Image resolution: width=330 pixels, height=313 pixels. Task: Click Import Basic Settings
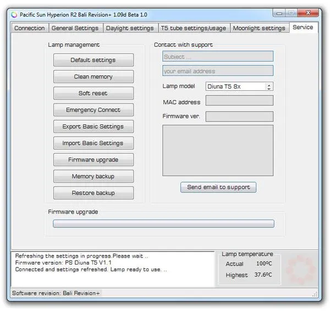(x=94, y=143)
